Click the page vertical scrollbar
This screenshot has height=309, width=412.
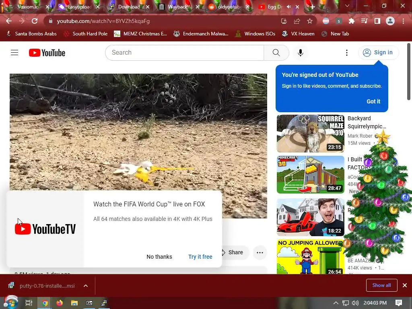coord(409,72)
